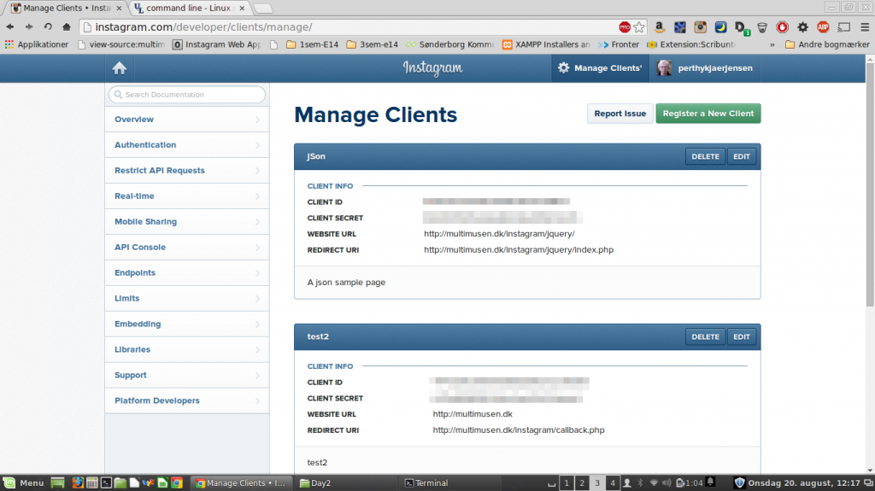Open the Support sidebar item
Viewport: 875px width, 491px height.
[187, 376]
